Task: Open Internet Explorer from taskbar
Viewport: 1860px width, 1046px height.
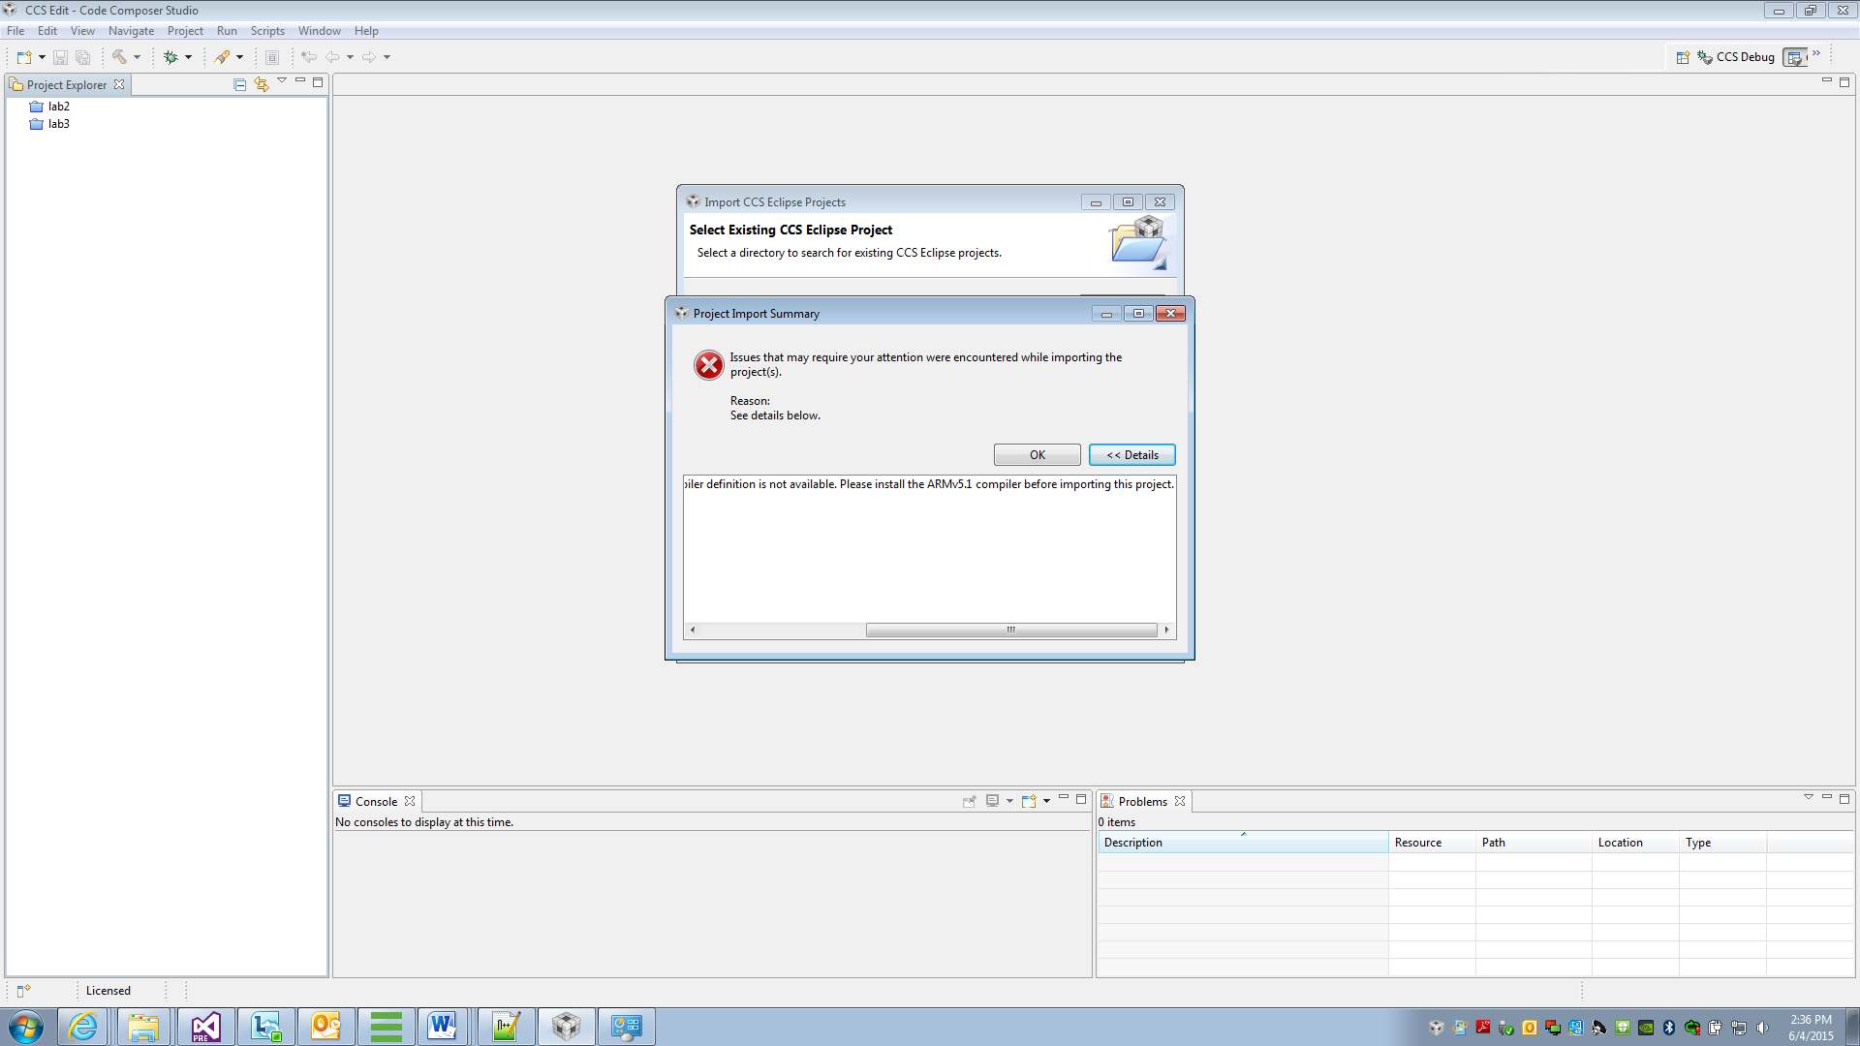Action: [83, 1027]
